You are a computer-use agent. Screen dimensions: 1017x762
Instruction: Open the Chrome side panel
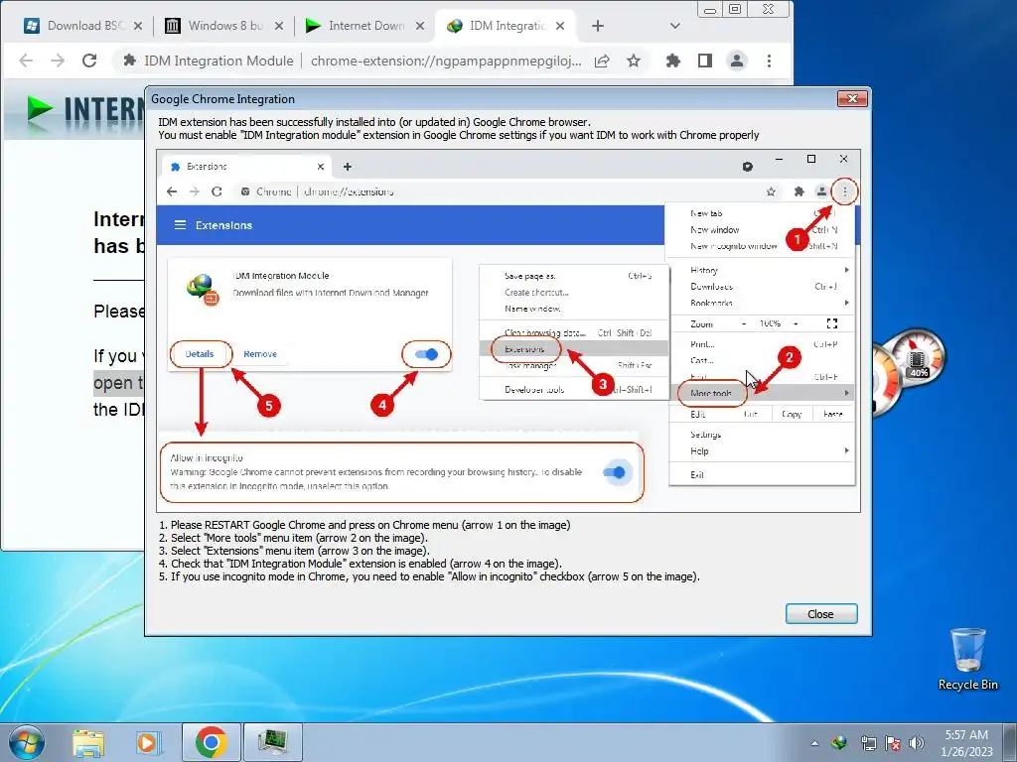[x=705, y=61]
